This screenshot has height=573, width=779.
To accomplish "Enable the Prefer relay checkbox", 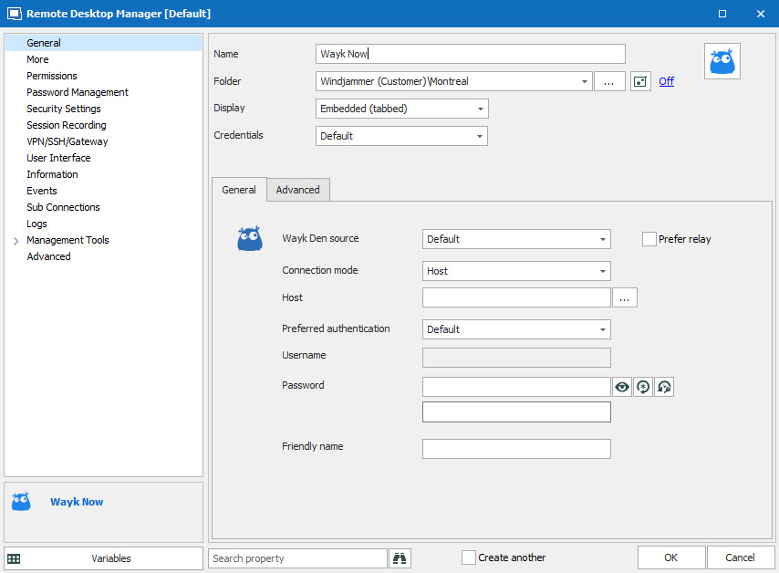I will tap(649, 239).
